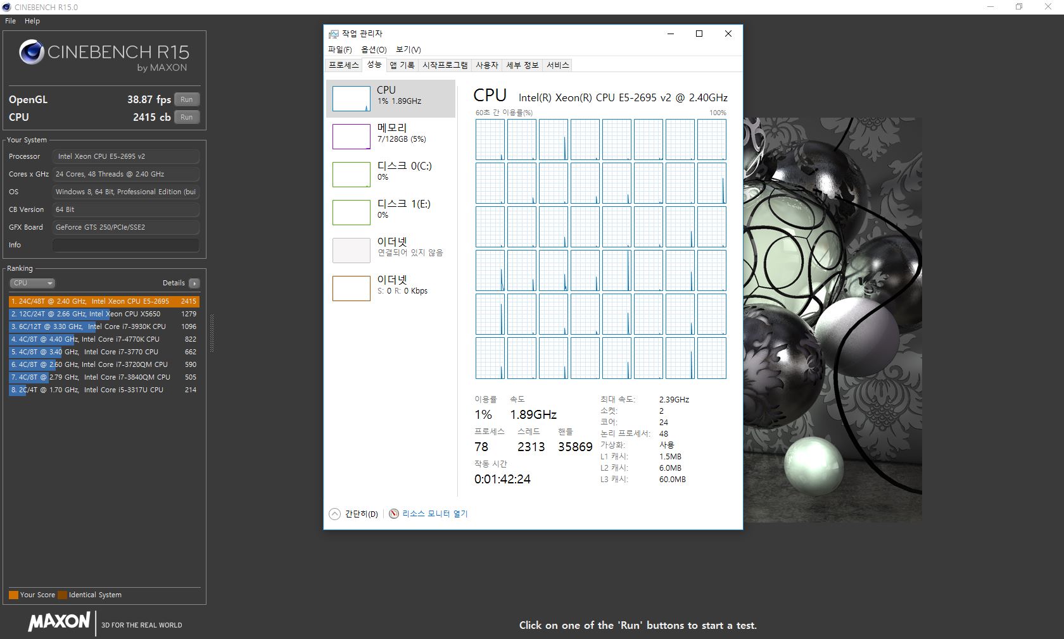Click the rendered spheres scene image
Image resolution: width=1064 pixels, height=639 pixels.
pos(832,319)
